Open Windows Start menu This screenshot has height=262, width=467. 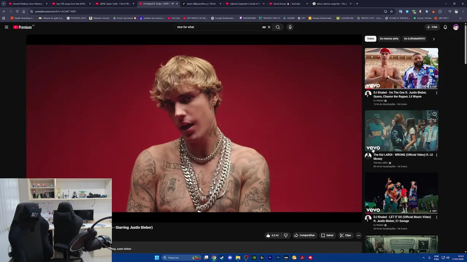coord(157,258)
